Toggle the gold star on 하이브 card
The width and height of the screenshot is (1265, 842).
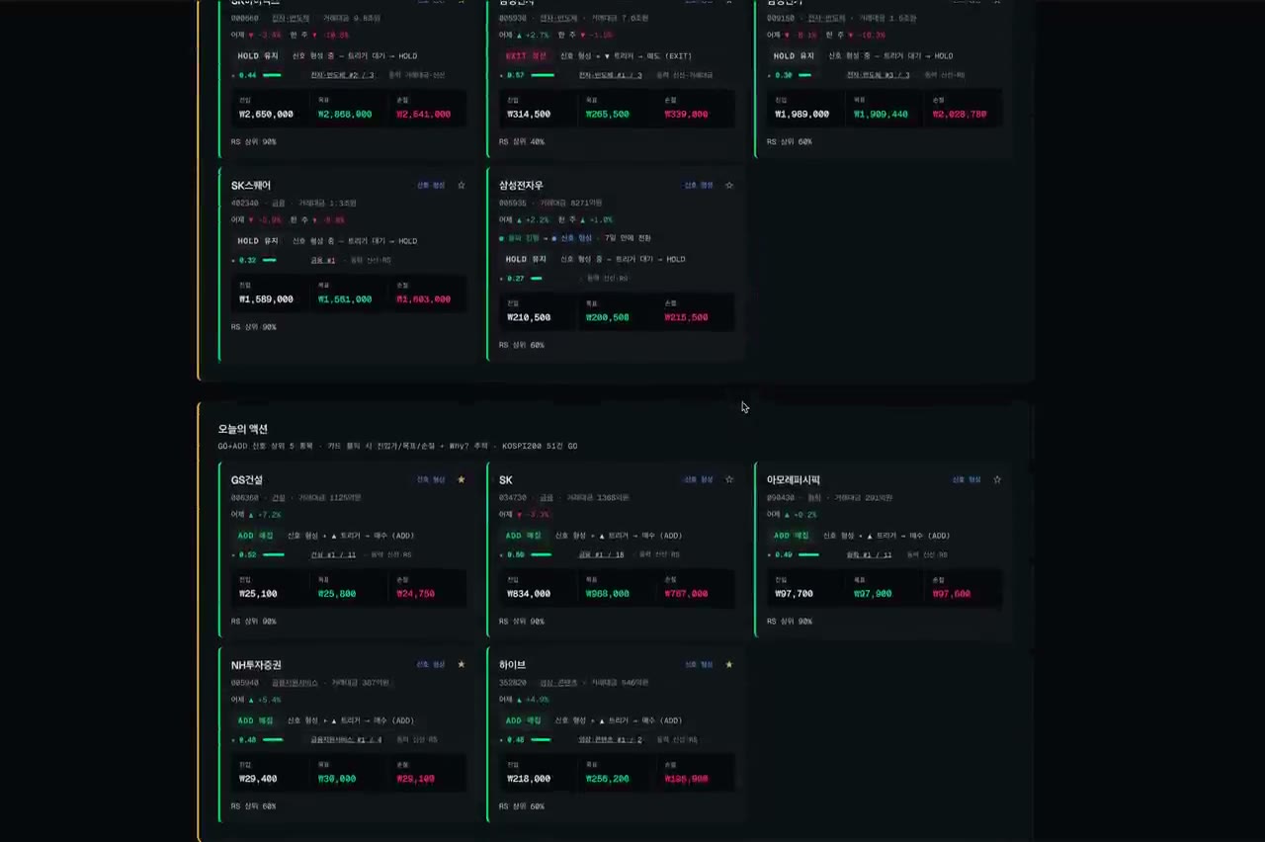tap(729, 664)
